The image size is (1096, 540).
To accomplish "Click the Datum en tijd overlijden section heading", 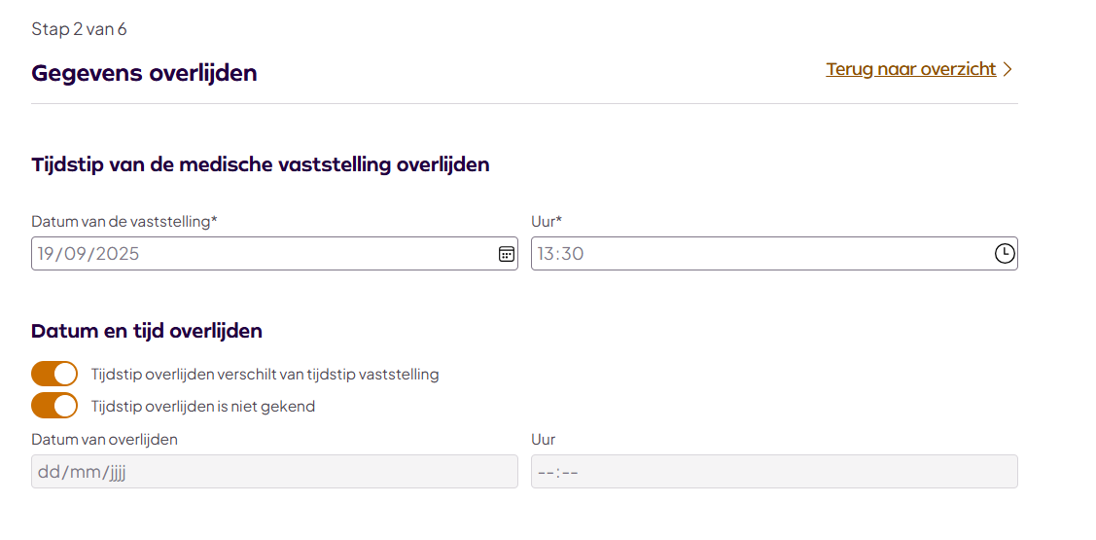I will pyautogui.click(x=147, y=331).
